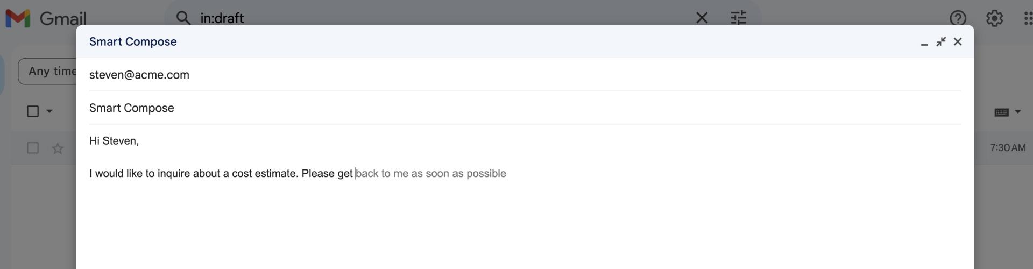Minimize the Smart Compose window
Screen dimensions: 1033x269
[x=924, y=43]
